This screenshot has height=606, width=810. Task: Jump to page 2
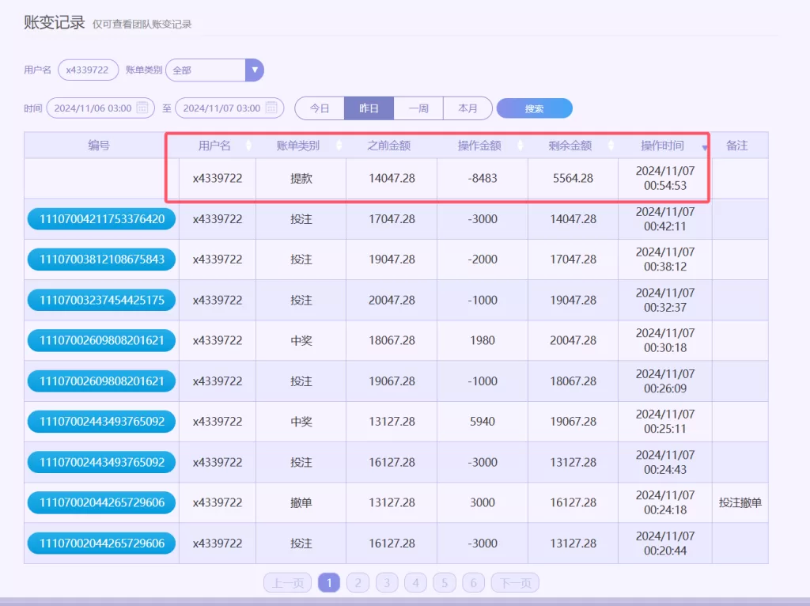358,583
